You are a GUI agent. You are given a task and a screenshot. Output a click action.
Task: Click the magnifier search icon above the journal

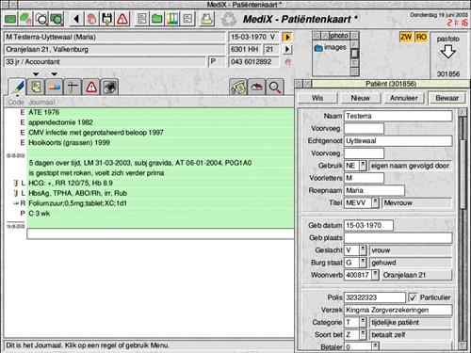pyautogui.click(x=275, y=87)
